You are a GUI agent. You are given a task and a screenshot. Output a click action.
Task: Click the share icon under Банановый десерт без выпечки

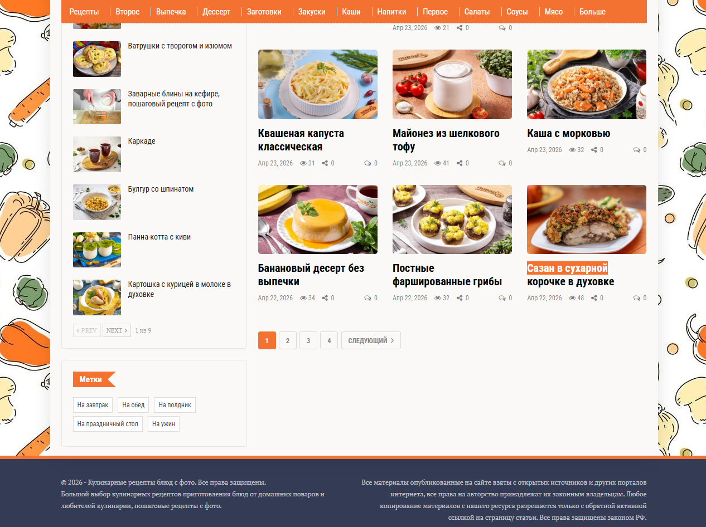click(x=325, y=298)
